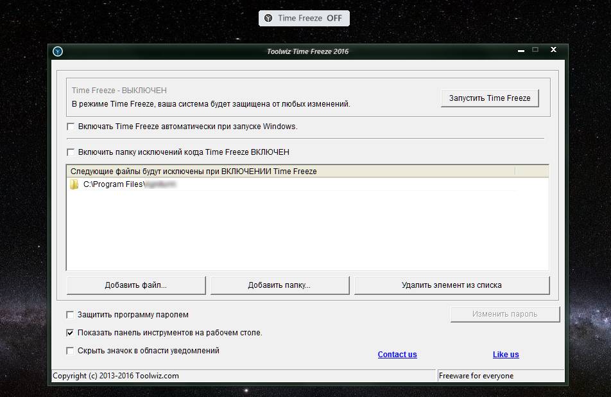Screen dimensions: 611x397
Task: Click the Copyright Toolwiz.com status bar text
Action: click(x=116, y=376)
